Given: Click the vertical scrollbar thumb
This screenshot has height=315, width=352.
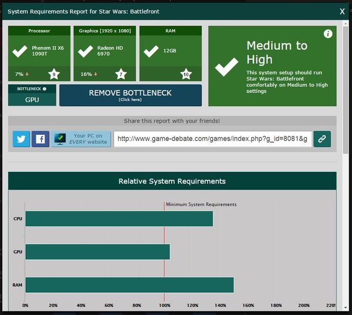Looking at the screenshot, I should coord(346,90).
